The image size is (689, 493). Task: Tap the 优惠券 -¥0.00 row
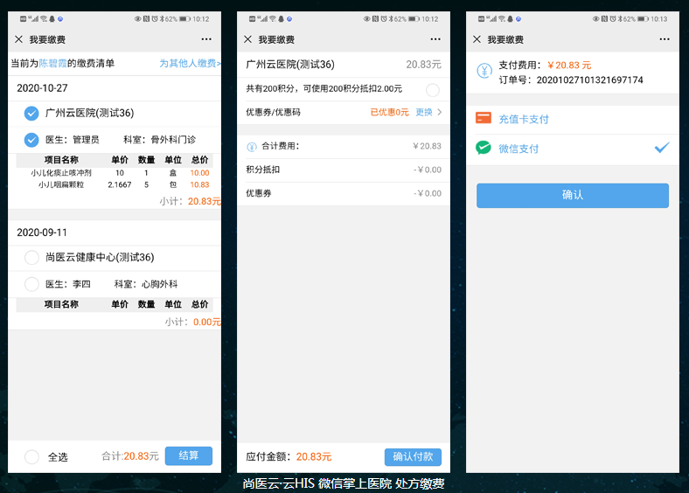pyautogui.click(x=343, y=194)
